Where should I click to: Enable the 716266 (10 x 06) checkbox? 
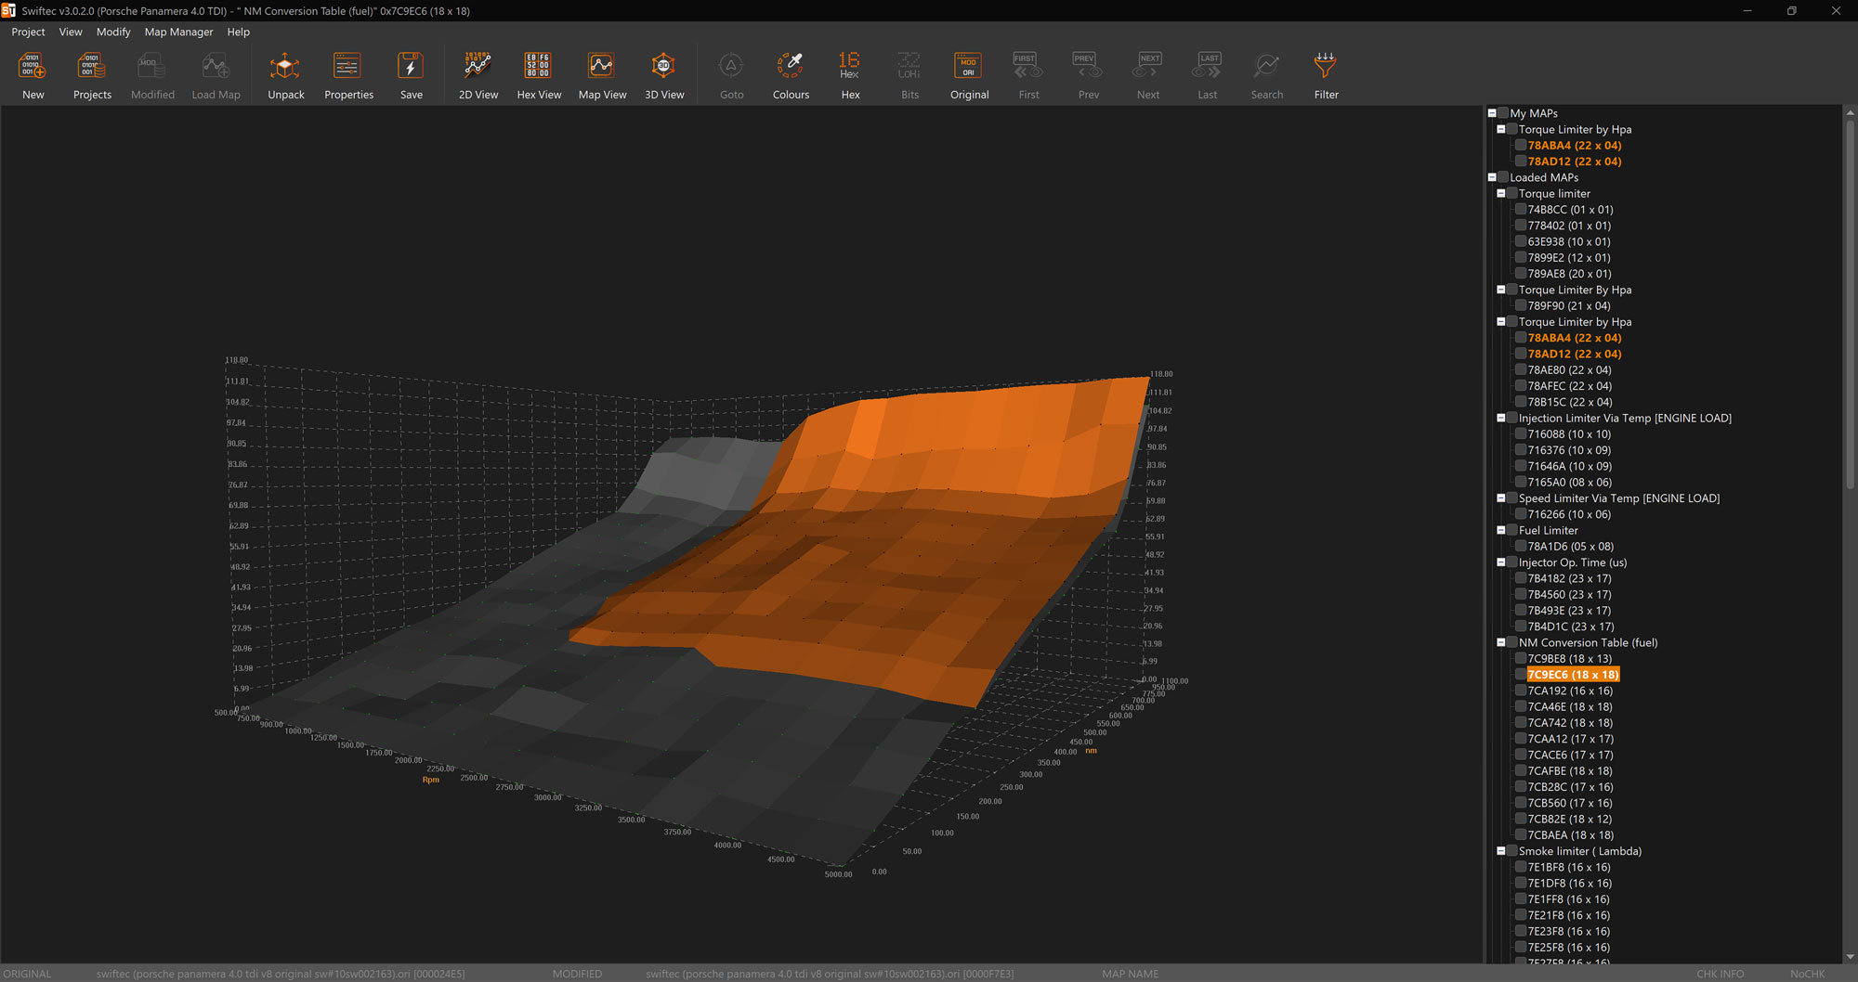coord(1521,514)
